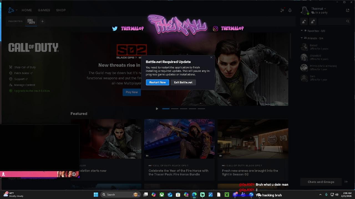This screenshot has width=355, height=199.
Task: Open Task View on taskbar
Action: [x=146, y=195]
